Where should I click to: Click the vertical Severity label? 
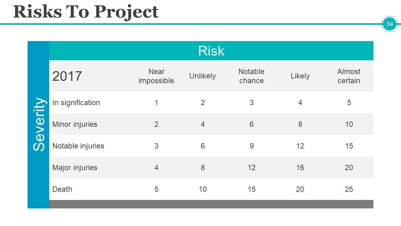pos(39,124)
